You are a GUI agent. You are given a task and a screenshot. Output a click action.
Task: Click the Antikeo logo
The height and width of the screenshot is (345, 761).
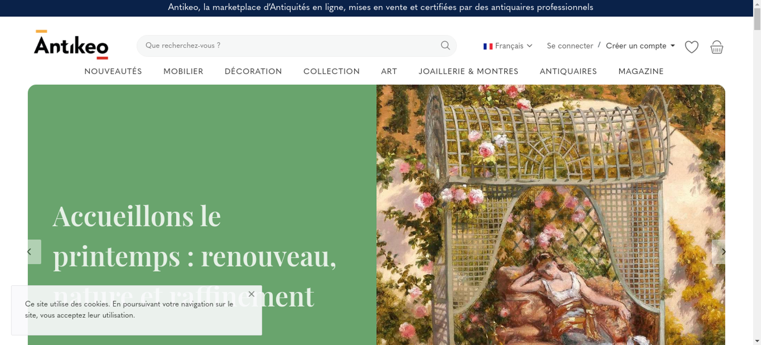(x=71, y=45)
